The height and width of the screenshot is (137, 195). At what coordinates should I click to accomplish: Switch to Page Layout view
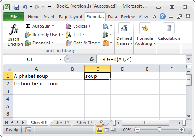pos(106,130)
